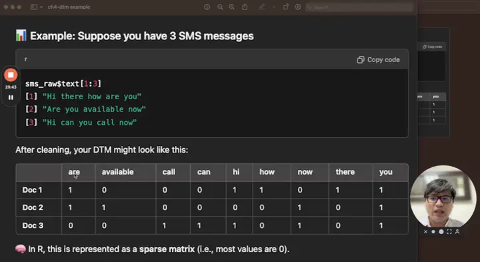The width and height of the screenshot is (480, 262).
Task: Stop the screen recording with orange button
Action: click(x=11, y=75)
